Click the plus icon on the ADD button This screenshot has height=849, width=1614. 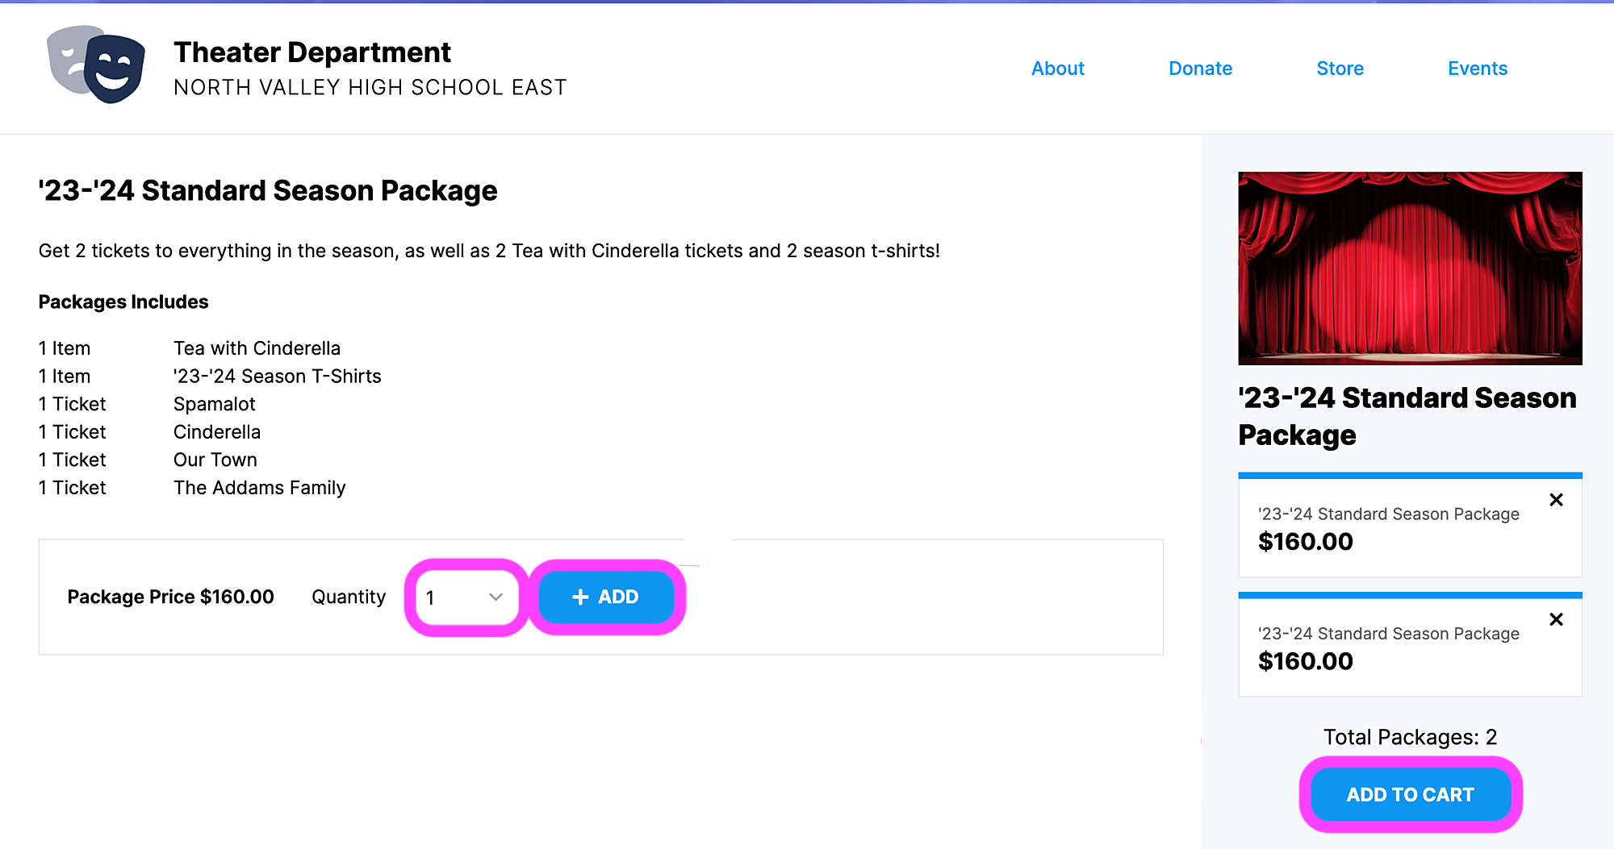tap(580, 597)
